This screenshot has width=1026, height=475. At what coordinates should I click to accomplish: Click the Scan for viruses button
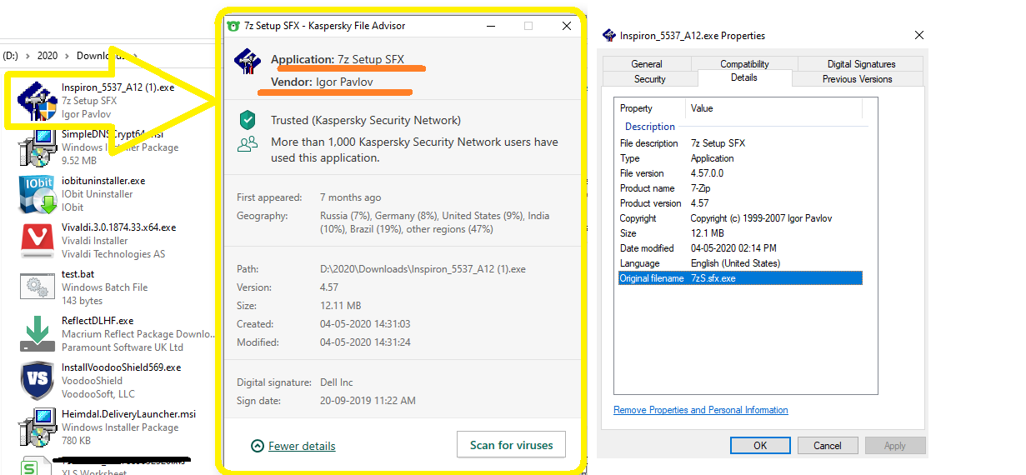point(511,445)
